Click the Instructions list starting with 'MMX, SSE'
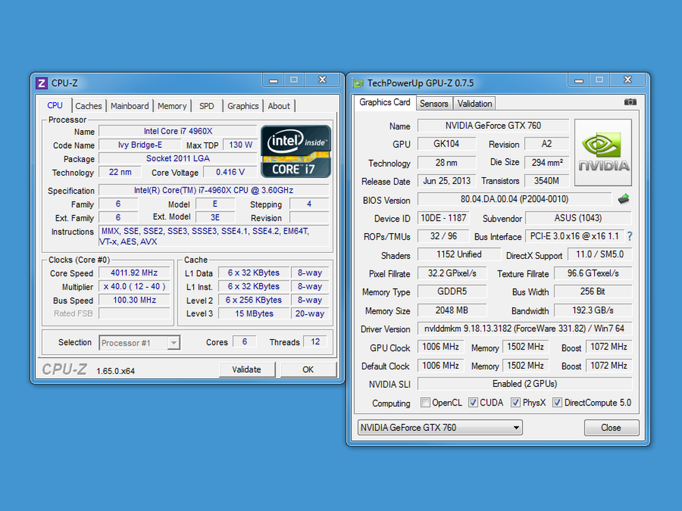The width and height of the screenshot is (682, 511). click(213, 236)
